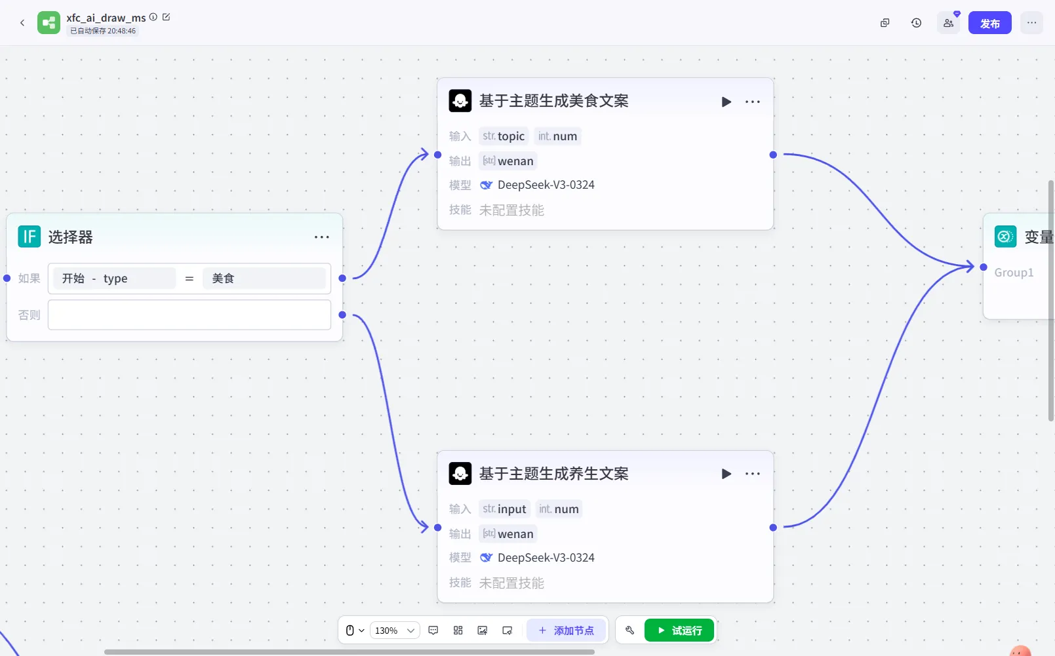Click the green workflow logo icon

pos(49,23)
